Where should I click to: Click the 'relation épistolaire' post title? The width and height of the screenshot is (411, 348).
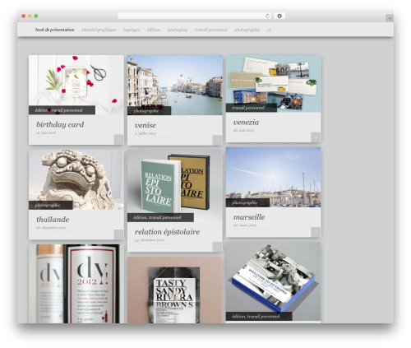[167, 232]
